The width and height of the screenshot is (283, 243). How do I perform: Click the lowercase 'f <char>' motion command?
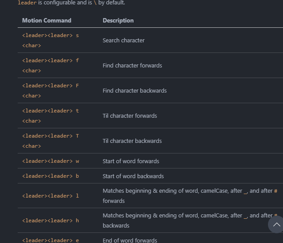[x=50, y=65]
